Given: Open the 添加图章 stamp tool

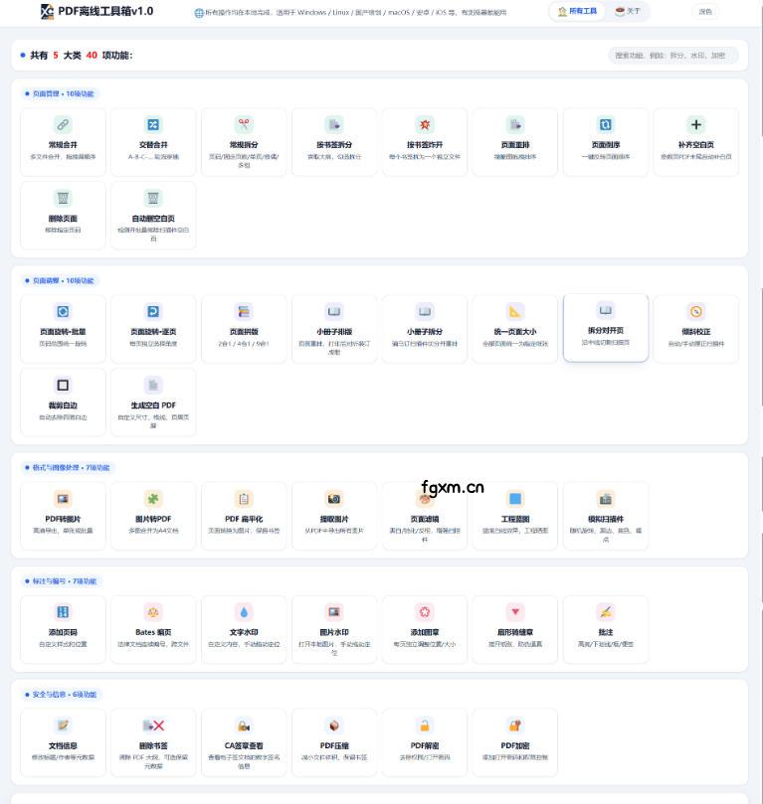Looking at the screenshot, I should coord(425,629).
